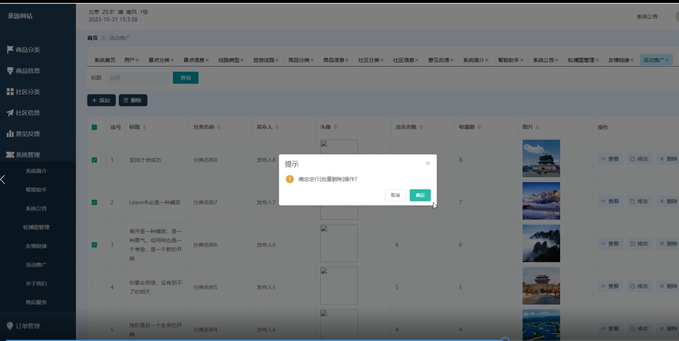The height and width of the screenshot is (341, 679).
Task: Click the 社区信息 paper-plane icon in sidebar
Action: (x=10, y=112)
